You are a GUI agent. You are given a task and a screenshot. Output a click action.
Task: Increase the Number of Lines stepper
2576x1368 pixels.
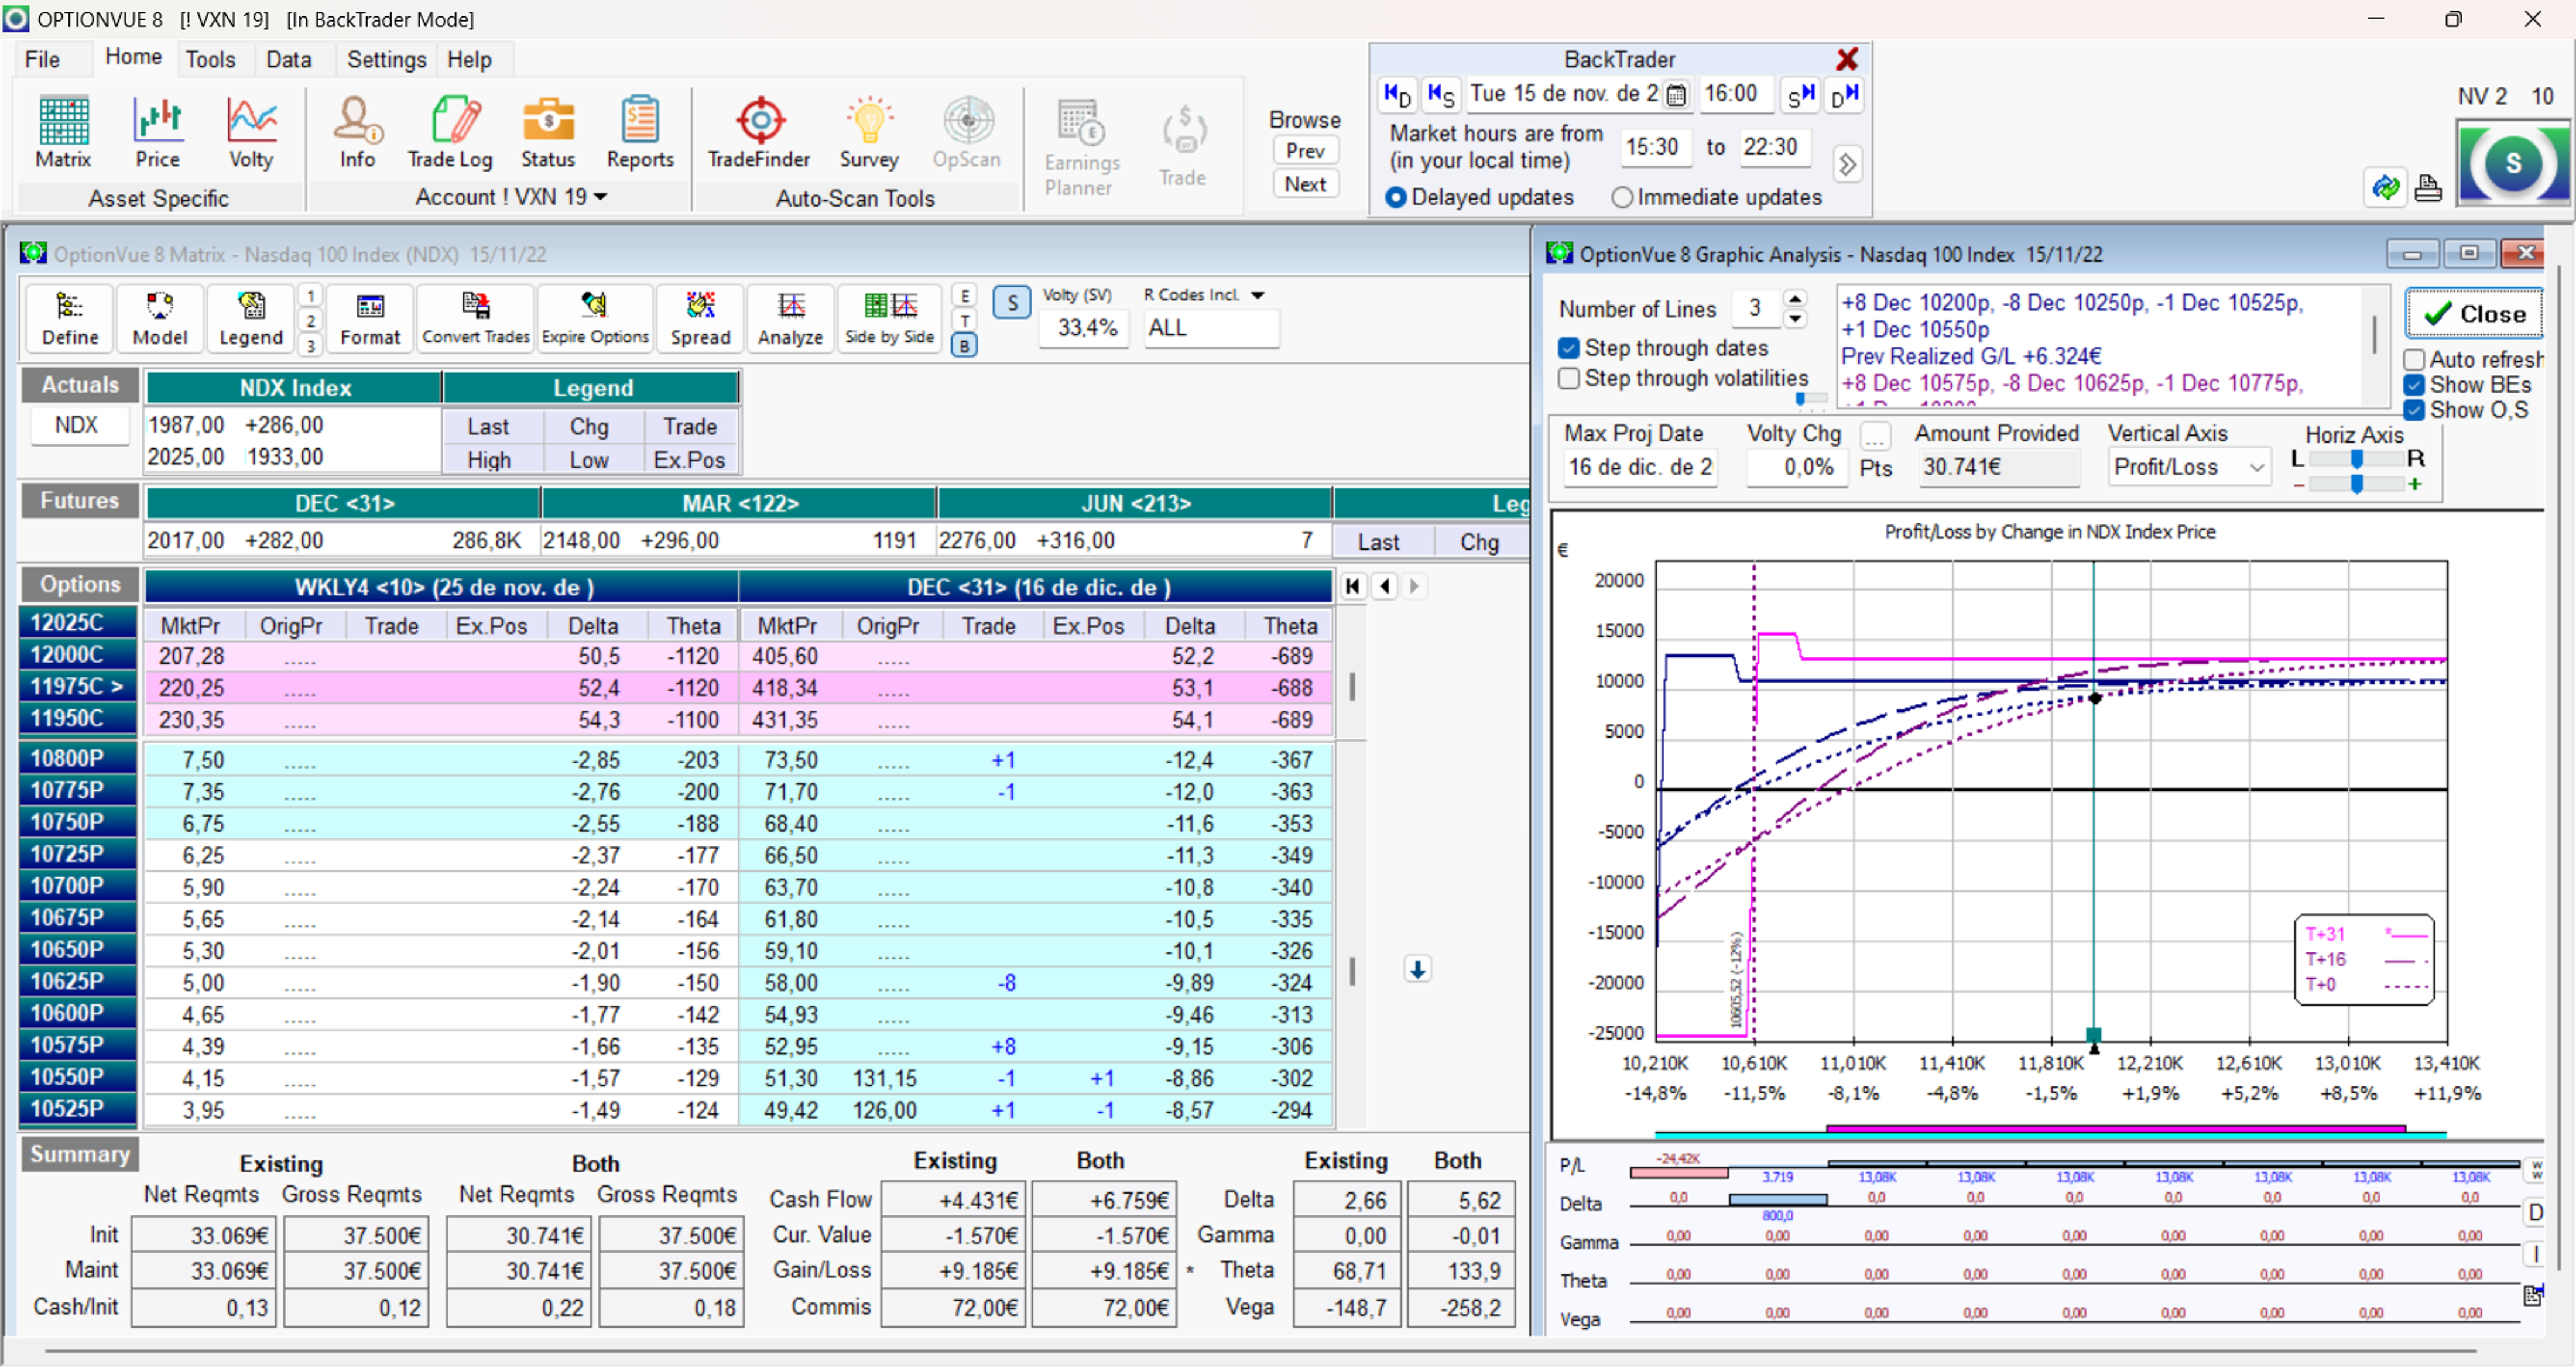(x=1796, y=299)
